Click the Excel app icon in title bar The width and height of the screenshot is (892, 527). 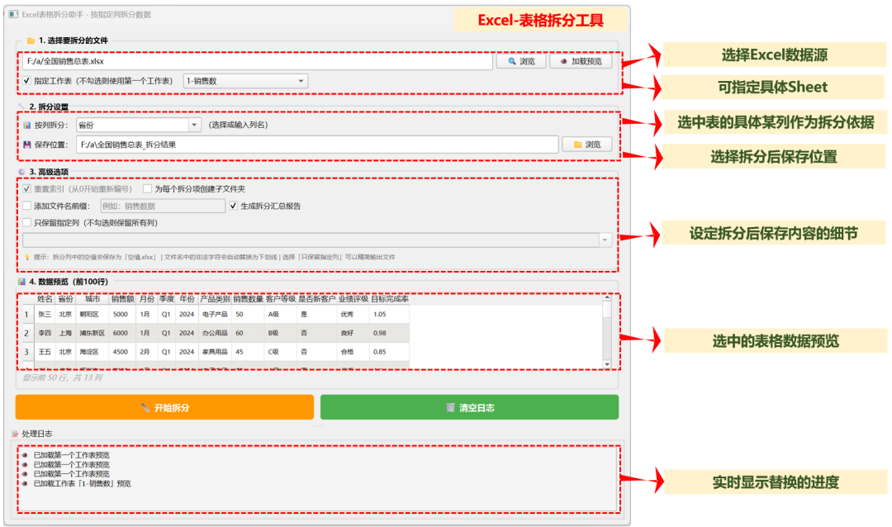point(14,14)
